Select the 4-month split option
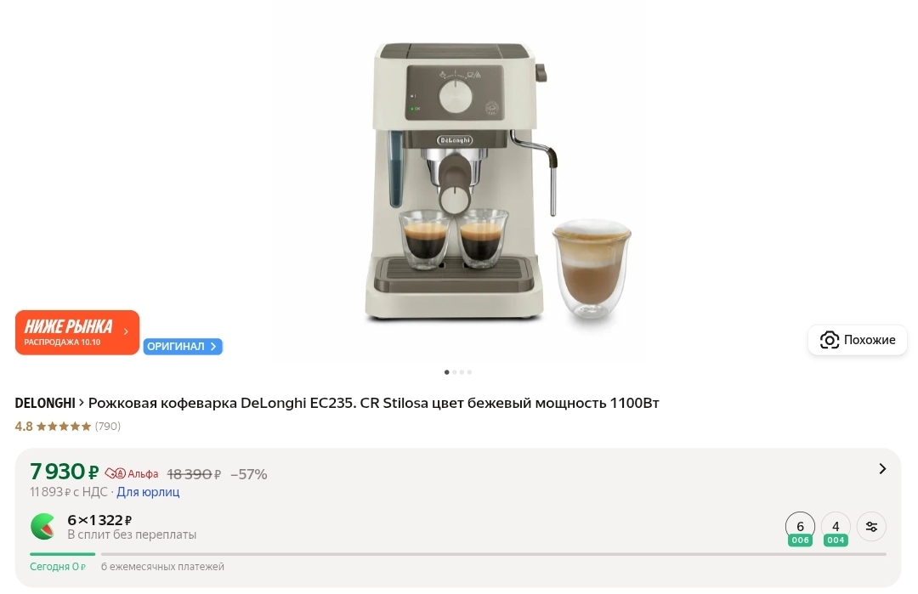This screenshot has height=594, width=918. (x=836, y=529)
